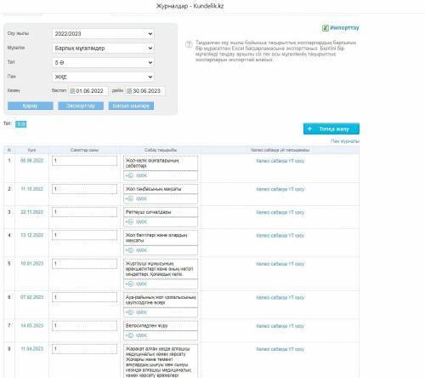Viewport: 425px width, 378px height.
Task: Click Келесі сабаққа ҮТ қосу in row 4
Action: click(x=280, y=235)
